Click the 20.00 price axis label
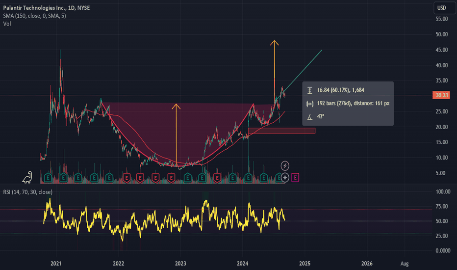 (x=441, y=127)
